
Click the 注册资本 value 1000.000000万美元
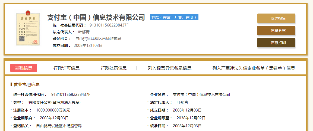pyautogui.click(x=53, y=110)
